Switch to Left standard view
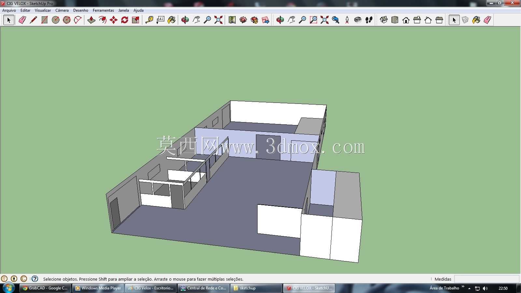The height and width of the screenshot is (293, 521). click(x=439, y=20)
